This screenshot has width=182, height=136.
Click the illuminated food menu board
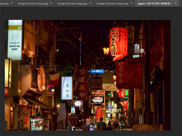[37, 123]
